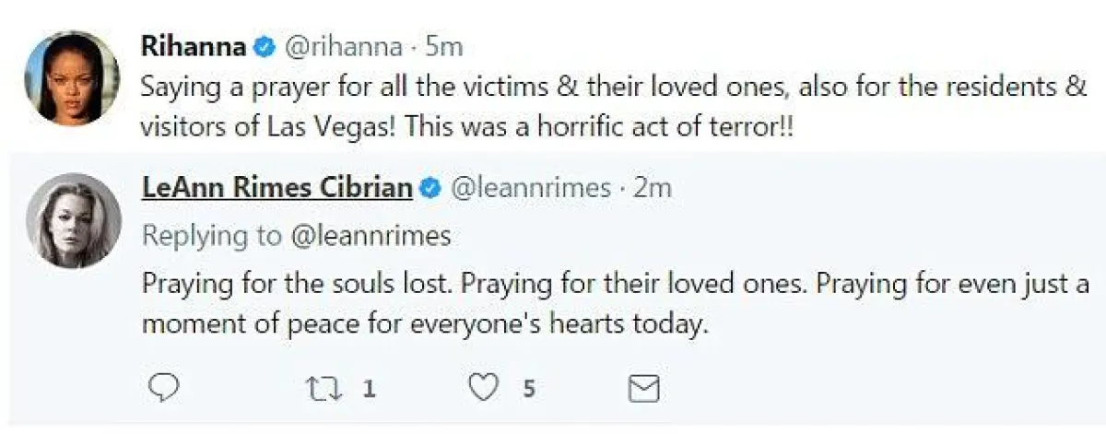This screenshot has width=1106, height=434.
Task: View the like count of 5
Action: click(529, 389)
